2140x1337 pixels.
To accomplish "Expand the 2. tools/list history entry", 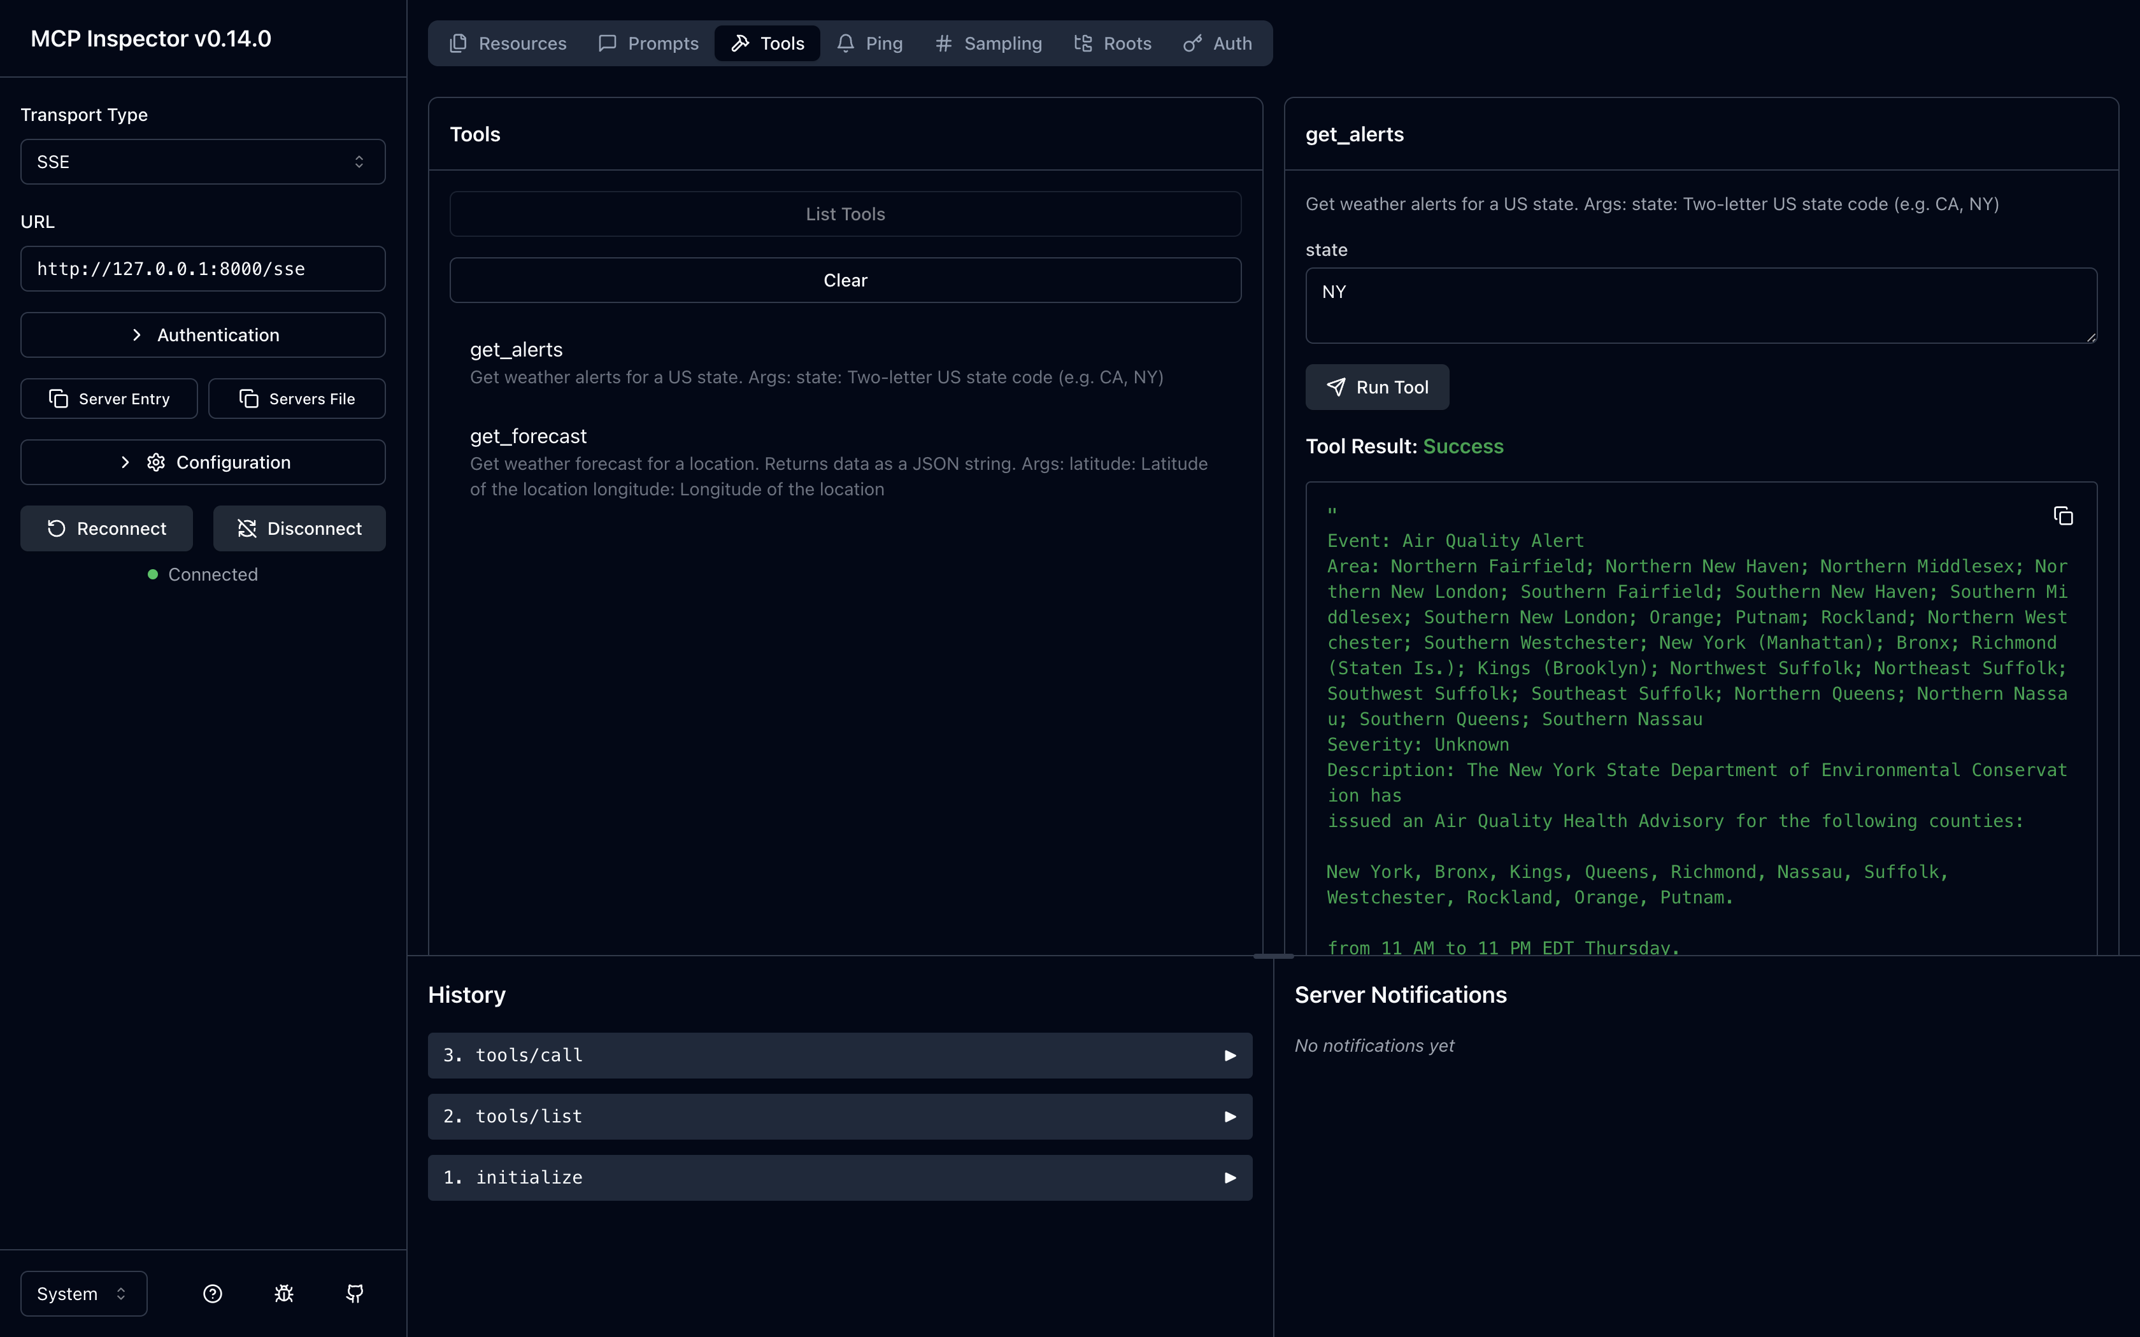I will (x=840, y=1116).
